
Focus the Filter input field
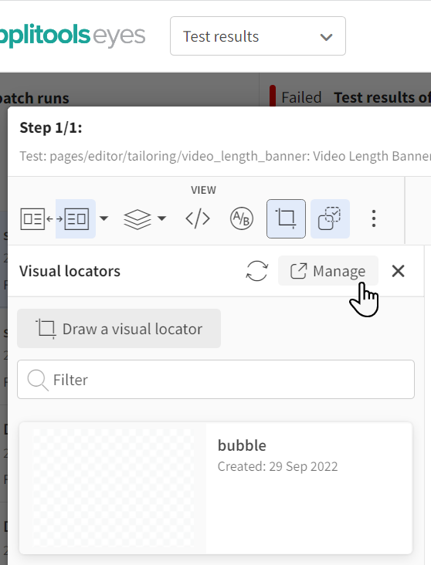[x=215, y=380]
